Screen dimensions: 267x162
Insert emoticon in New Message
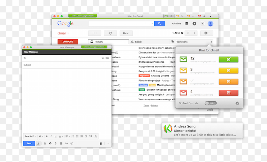tap(72, 143)
